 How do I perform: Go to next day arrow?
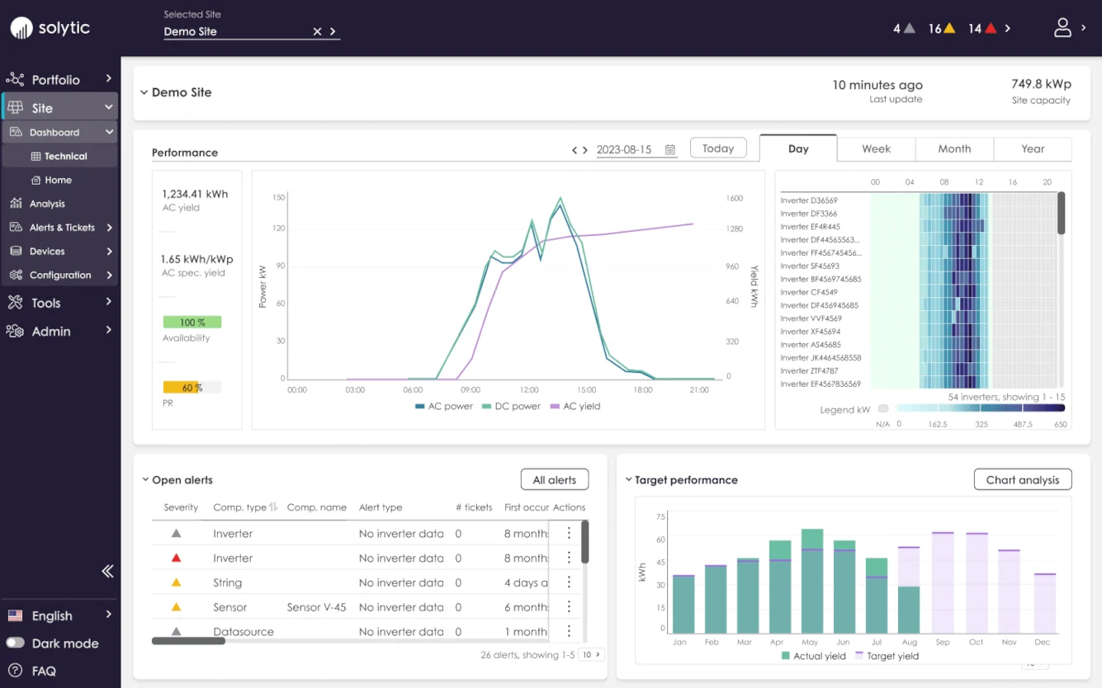pyautogui.click(x=585, y=150)
